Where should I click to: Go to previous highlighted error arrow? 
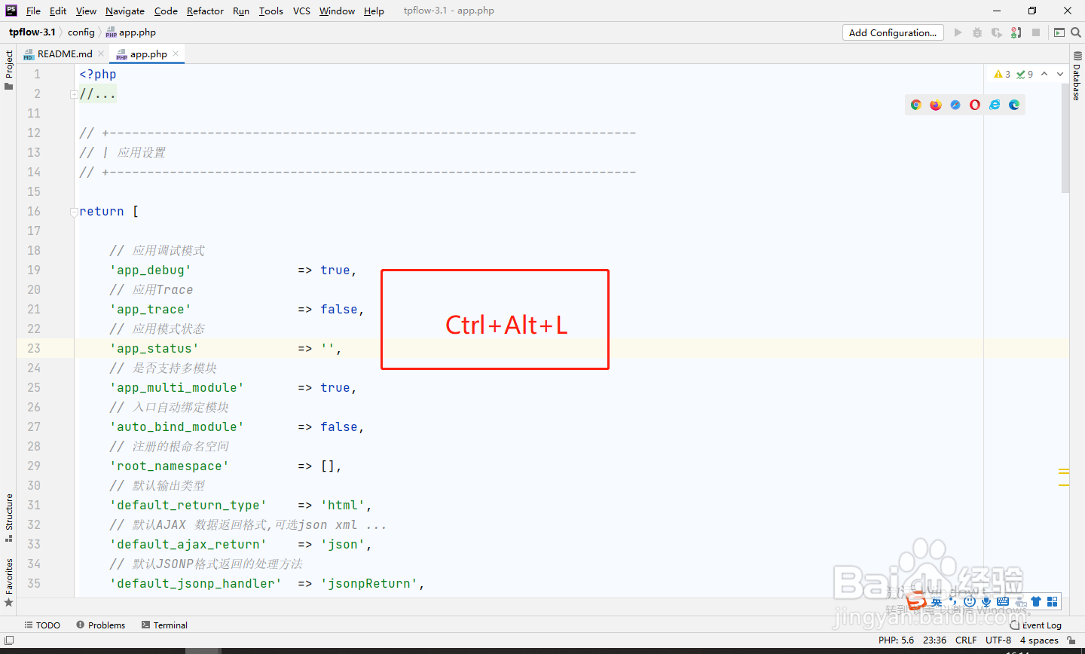coord(1044,74)
